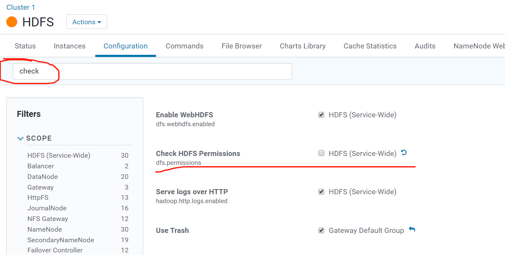
Task: Collapse the SCOPE filter section
Action: pos(20,138)
